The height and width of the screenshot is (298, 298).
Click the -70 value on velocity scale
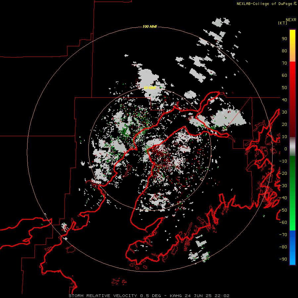click(x=283, y=235)
